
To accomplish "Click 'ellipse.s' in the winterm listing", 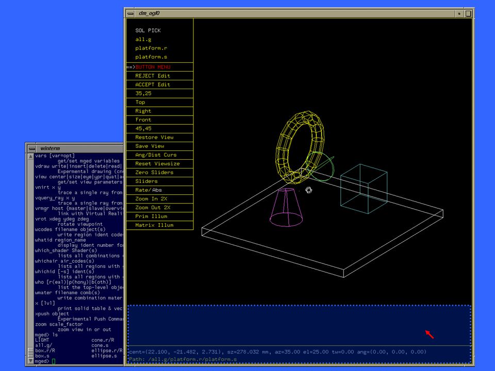I will (x=104, y=356).
